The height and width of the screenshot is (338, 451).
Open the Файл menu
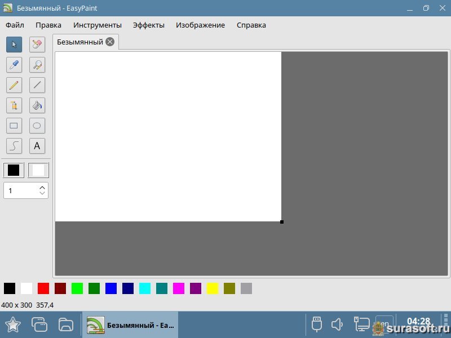pyautogui.click(x=15, y=25)
